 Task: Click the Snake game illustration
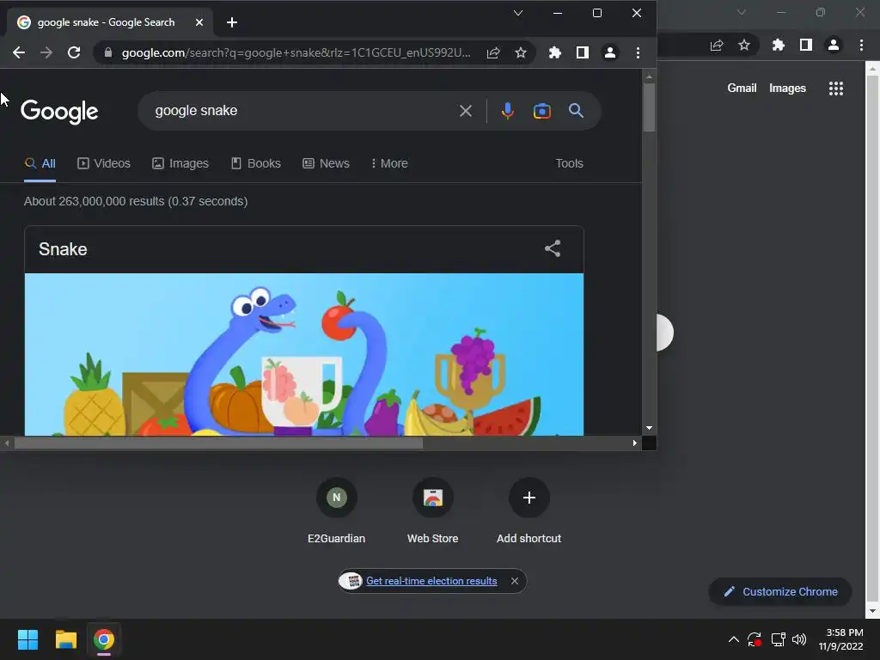click(304, 354)
